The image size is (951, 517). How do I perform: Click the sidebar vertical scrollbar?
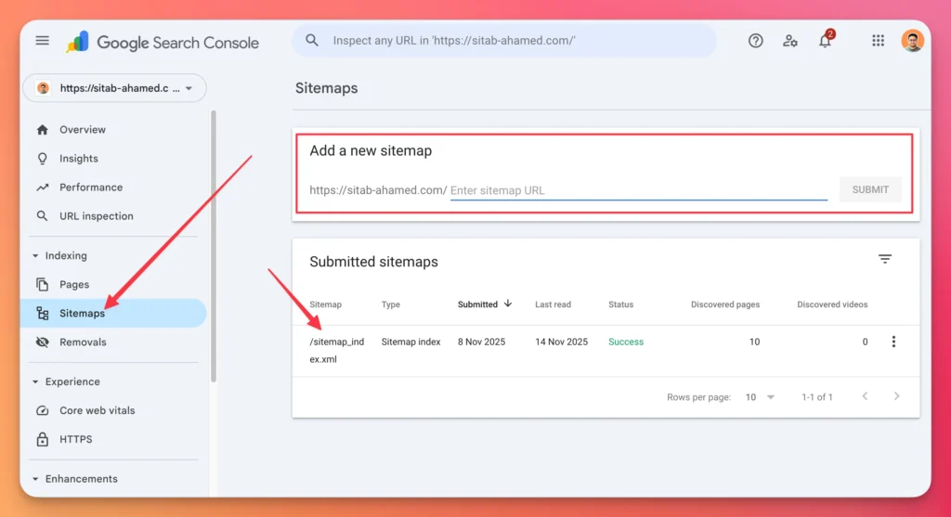click(214, 246)
